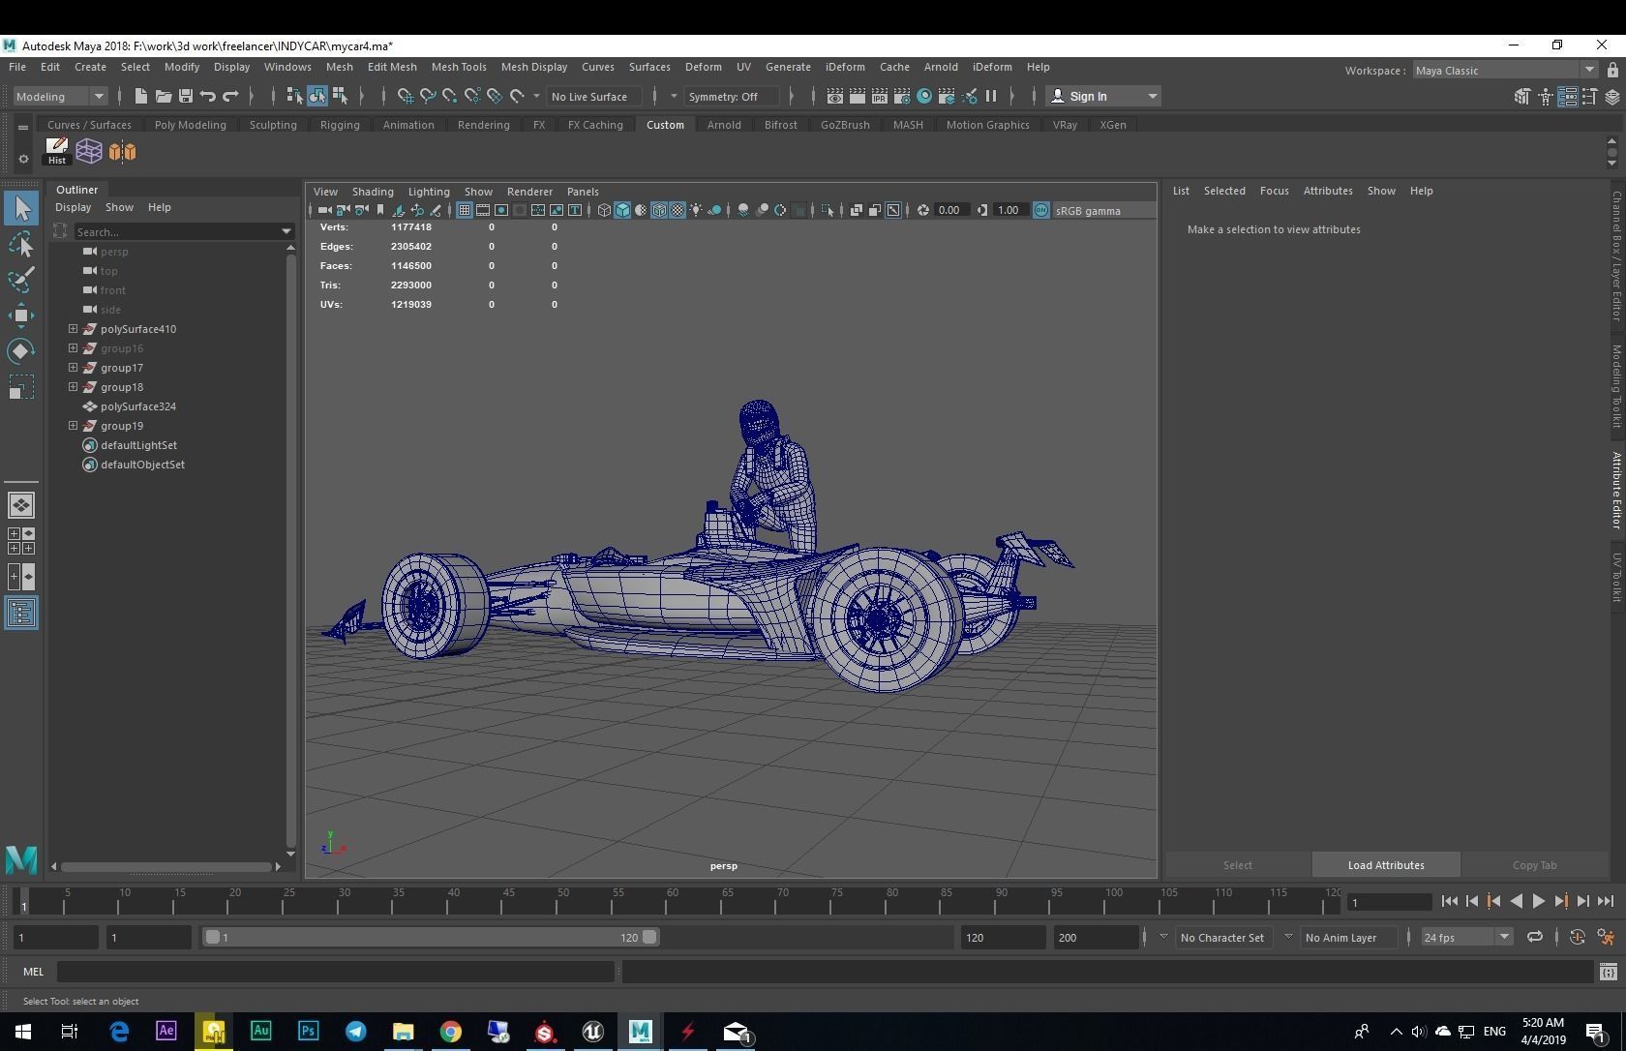Switch to four view pane layout
The width and height of the screenshot is (1626, 1051).
[21, 541]
